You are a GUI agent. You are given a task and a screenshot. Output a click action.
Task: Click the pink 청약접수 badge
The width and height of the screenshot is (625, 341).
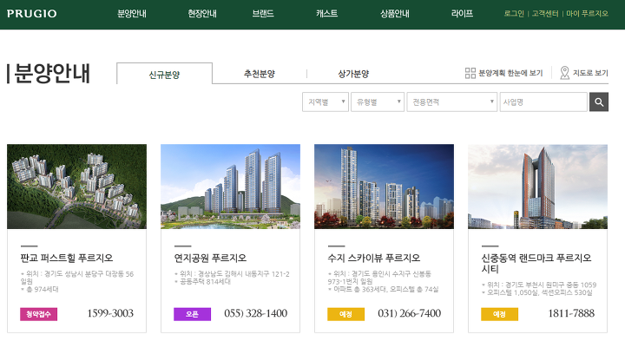[x=39, y=314]
